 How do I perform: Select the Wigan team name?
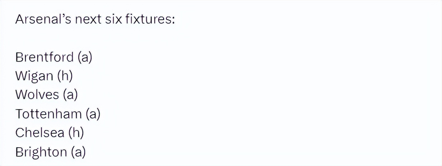coord(32,76)
